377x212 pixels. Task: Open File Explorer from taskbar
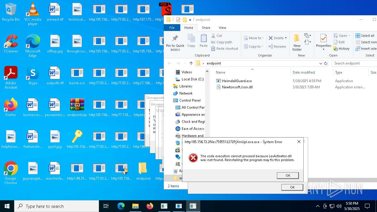[135, 206]
